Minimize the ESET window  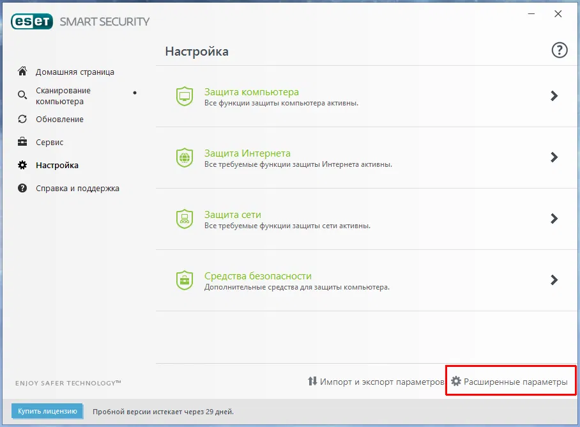(531, 13)
